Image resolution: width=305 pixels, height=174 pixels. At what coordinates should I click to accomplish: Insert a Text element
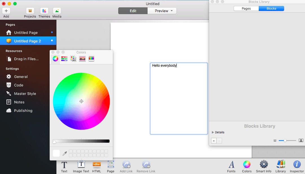(x=64, y=167)
